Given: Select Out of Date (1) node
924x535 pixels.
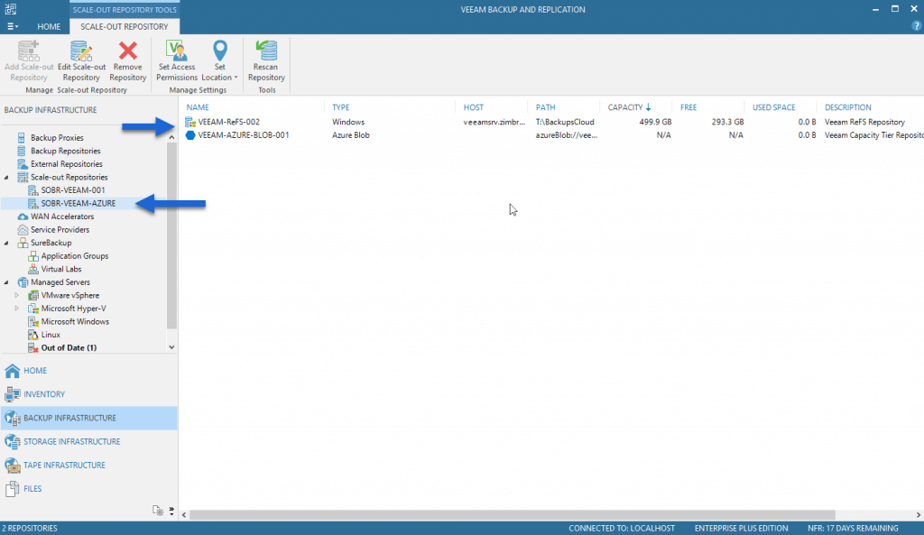Looking at the screenshot, I should 69,347.
